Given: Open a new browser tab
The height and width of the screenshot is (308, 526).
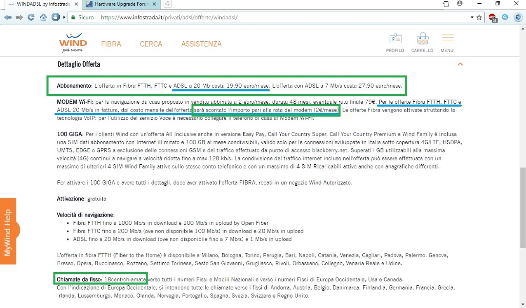Looking at the screenshot, I should [x=167, y=4].
